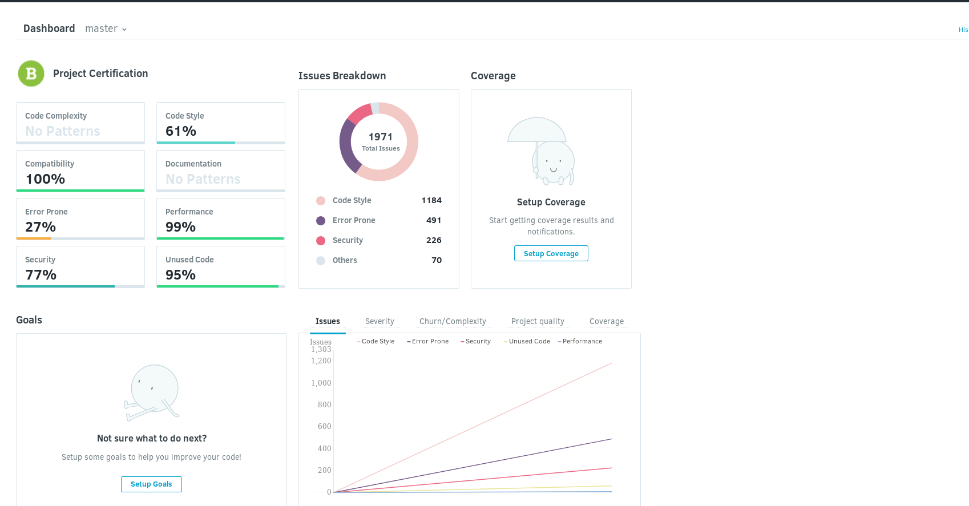The image size is (969, 506).
Task: Open the Performance 99% card
Action: tap(221, 219)
